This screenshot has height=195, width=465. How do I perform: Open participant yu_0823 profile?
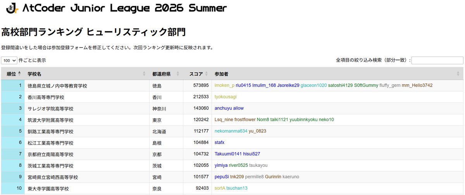click(257, 131)
